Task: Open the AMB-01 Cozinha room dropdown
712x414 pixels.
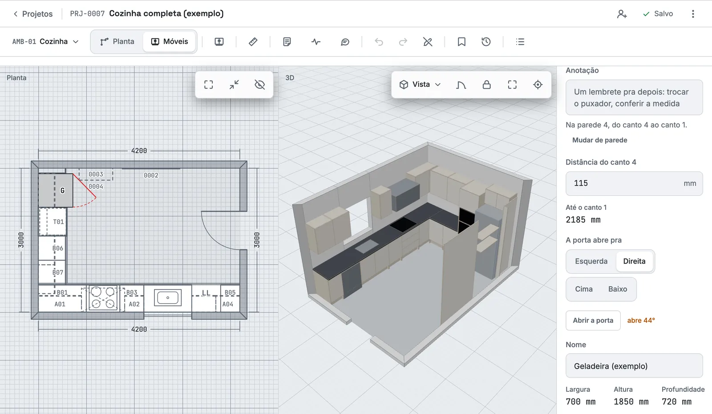Action: (x=45, y=41)
